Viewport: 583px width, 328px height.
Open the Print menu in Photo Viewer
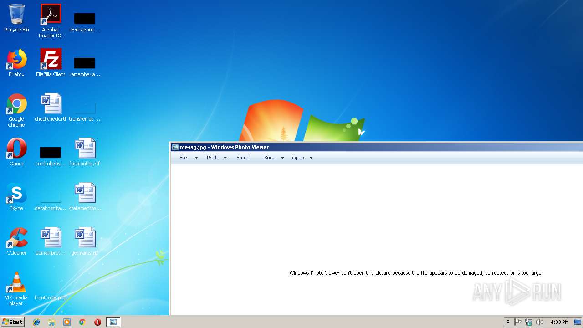pos(212,158)
